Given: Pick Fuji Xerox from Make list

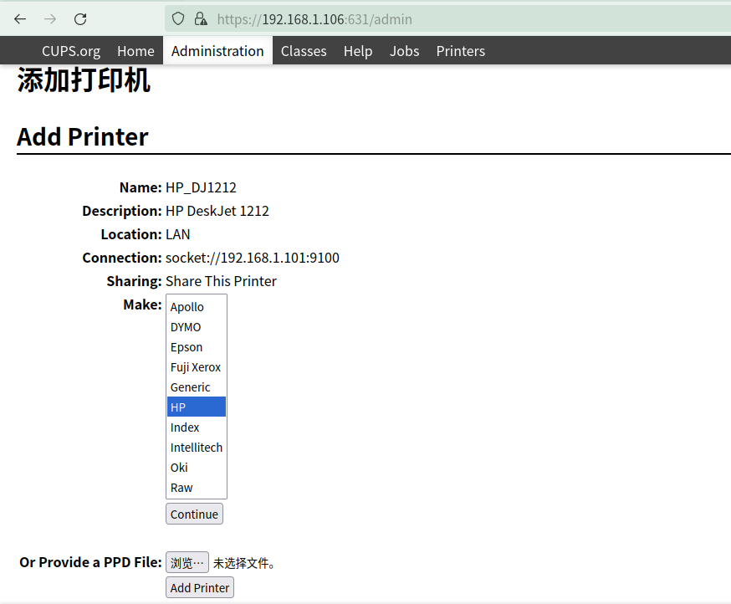Looking at the screenshot, I should point(196,367).
